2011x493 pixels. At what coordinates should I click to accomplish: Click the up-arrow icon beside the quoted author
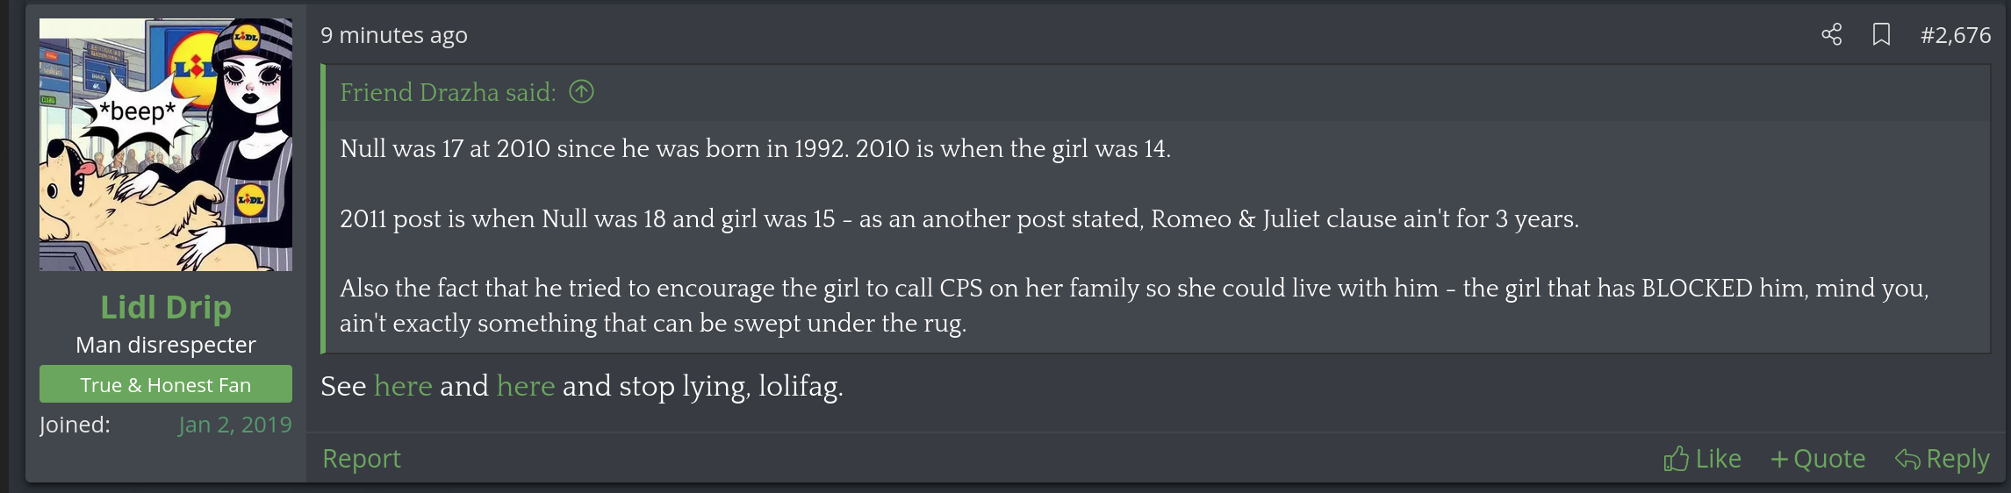581,91
